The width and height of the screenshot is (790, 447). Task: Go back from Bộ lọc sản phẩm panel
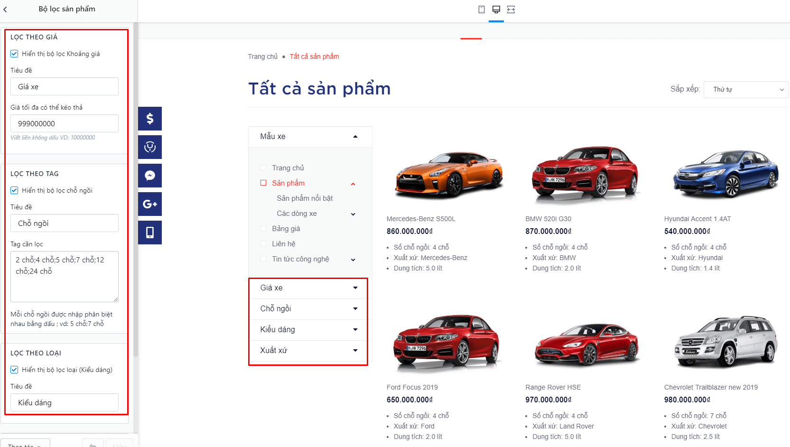[x=5, y=9]
